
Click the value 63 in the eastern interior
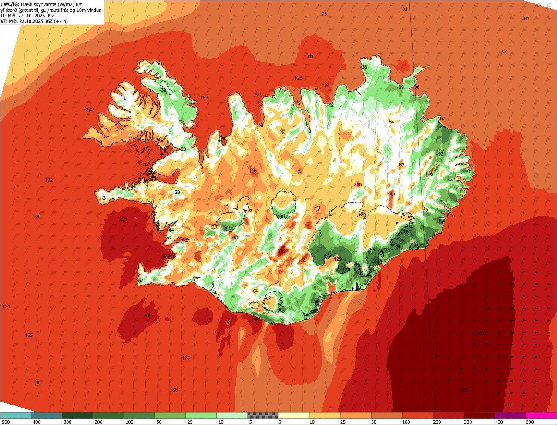pyautogui.click(x=402, y=165)
